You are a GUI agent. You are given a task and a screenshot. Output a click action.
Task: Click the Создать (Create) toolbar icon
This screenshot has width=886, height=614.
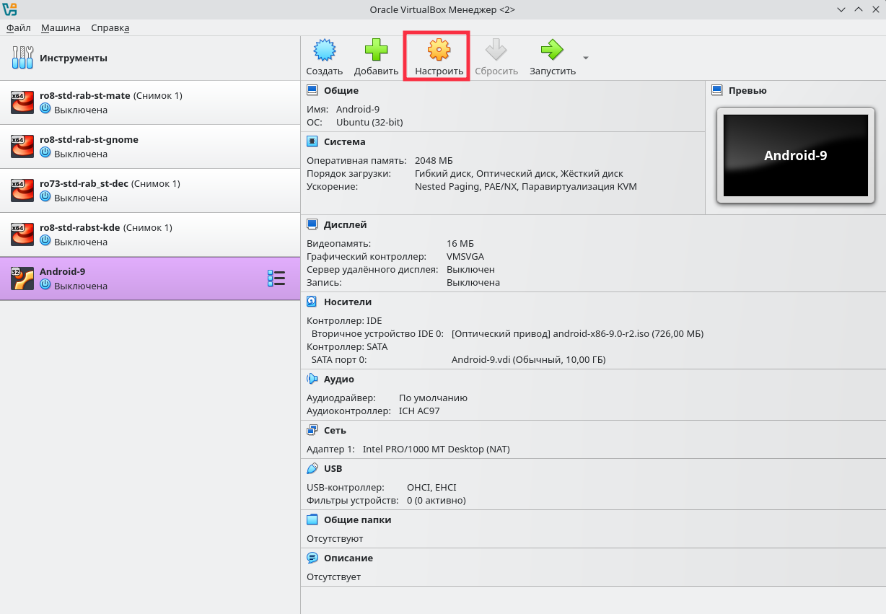(x=324, y=51)
